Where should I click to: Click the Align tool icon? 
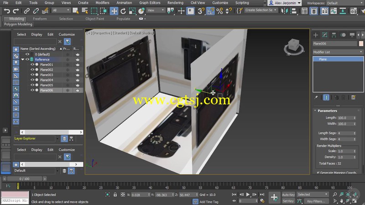294,10
